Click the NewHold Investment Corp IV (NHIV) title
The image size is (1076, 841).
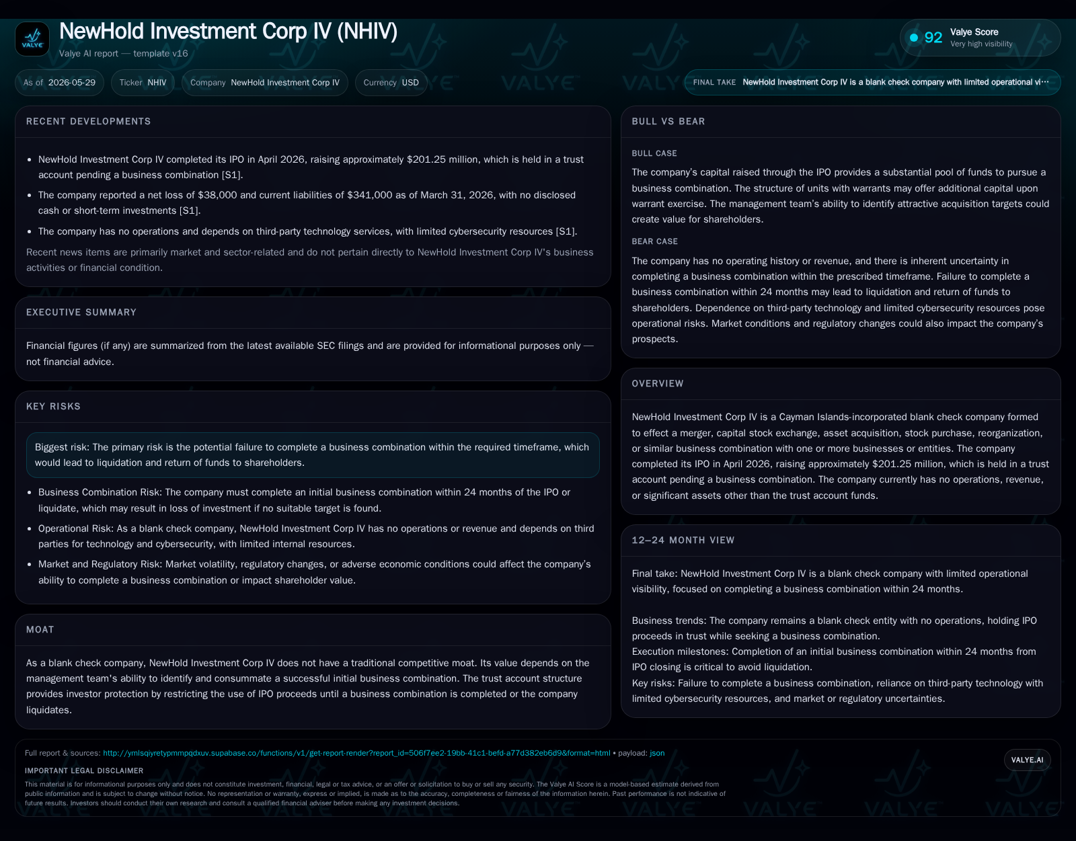coord(228,32)
